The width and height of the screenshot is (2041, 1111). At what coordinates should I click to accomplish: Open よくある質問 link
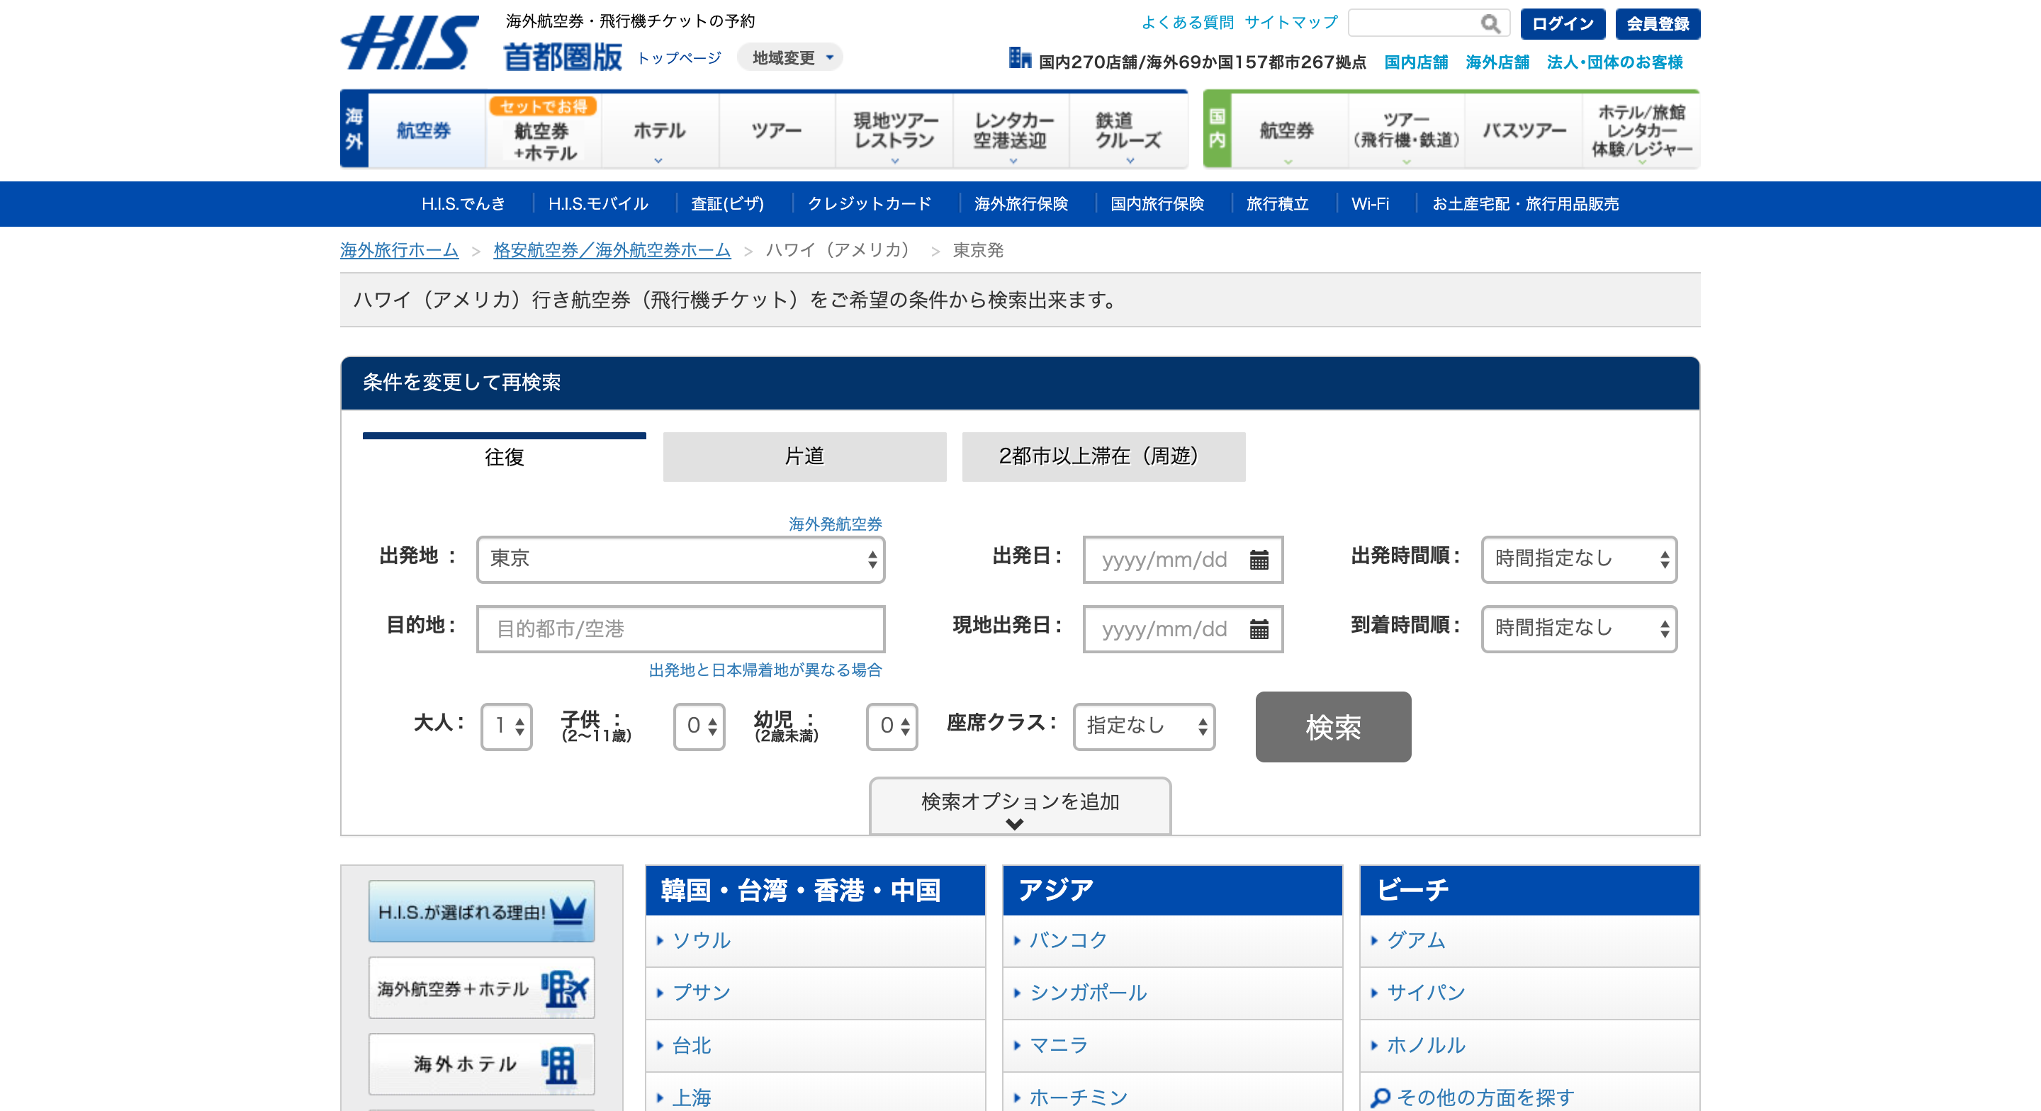pyautogui.click(x=1187, y=22)
